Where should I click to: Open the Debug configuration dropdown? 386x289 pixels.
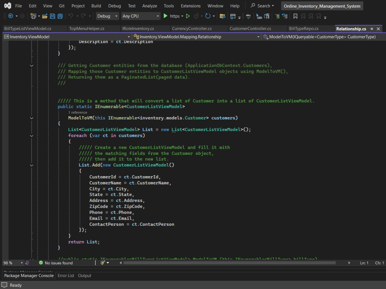107,16
